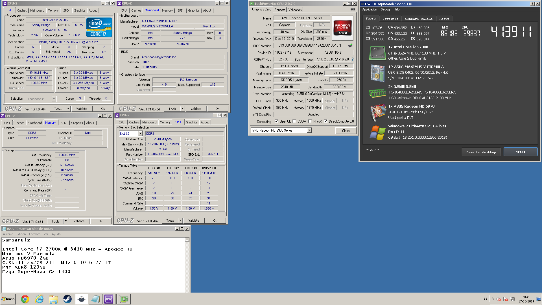
Task: Click Validate in the Memory tab window
Action: [79, 221]
